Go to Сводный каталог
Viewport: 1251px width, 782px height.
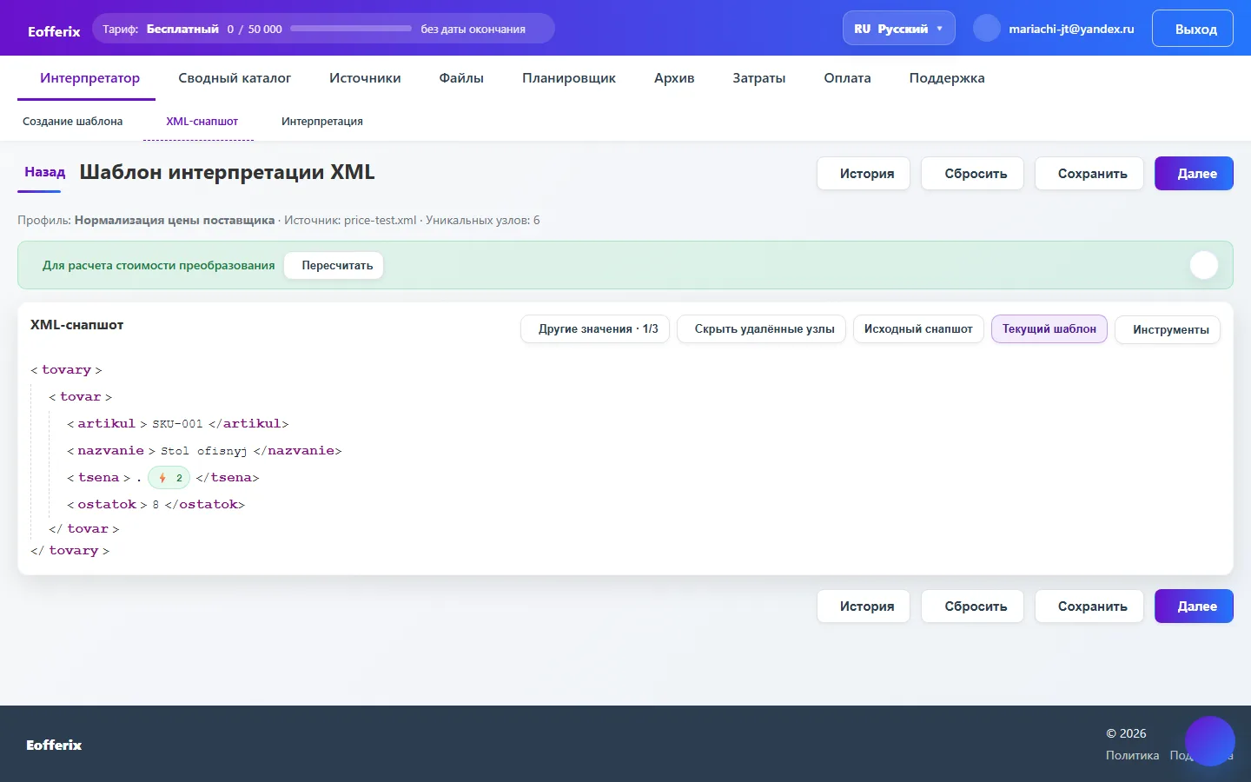click(235, 78)
